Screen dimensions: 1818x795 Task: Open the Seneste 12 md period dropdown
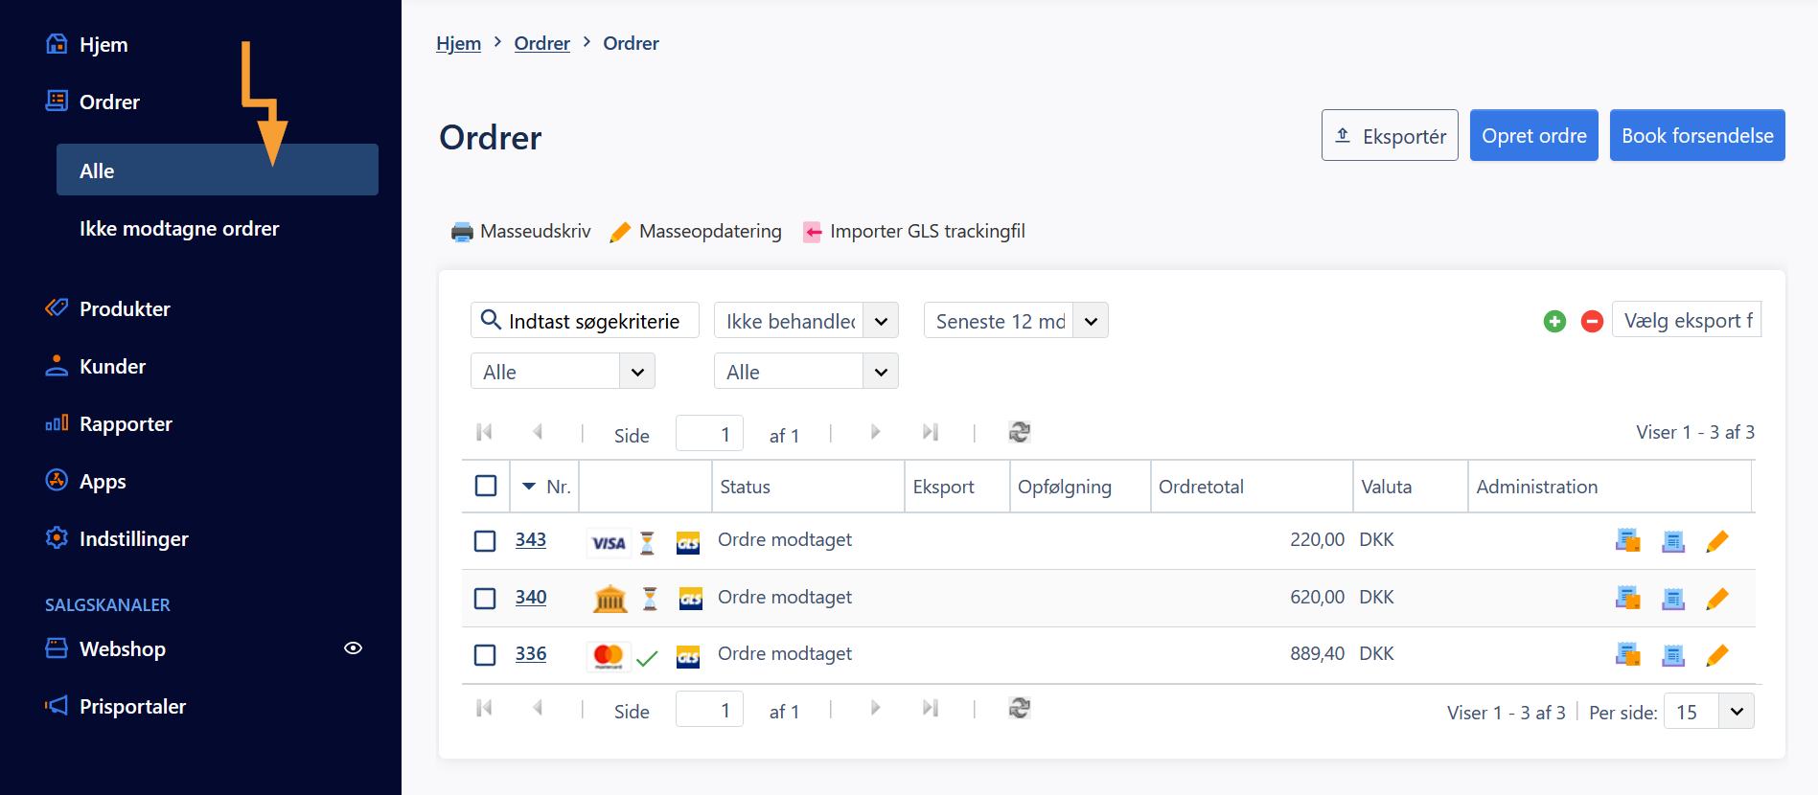1016,321
